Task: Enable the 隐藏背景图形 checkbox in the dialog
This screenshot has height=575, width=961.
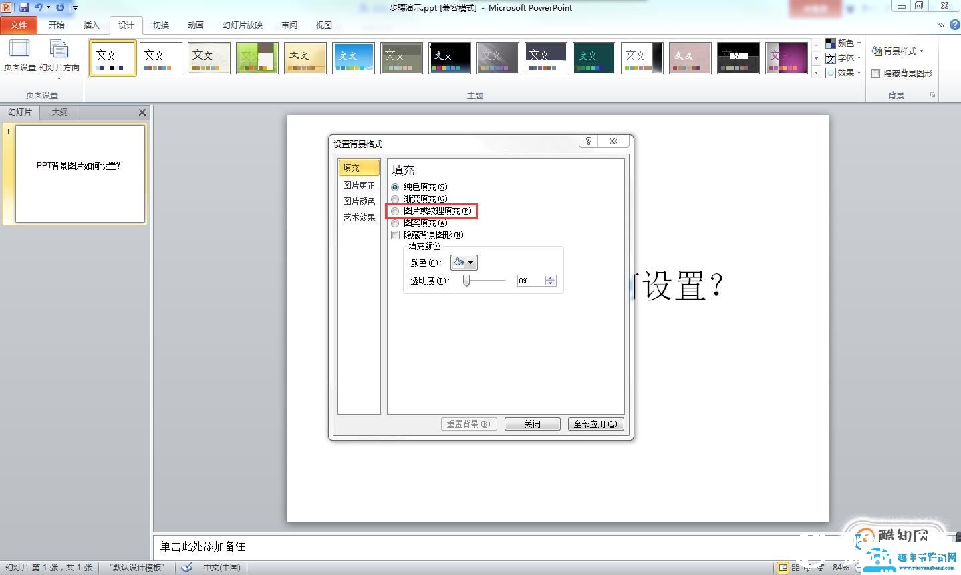Action: pos(395,235)
